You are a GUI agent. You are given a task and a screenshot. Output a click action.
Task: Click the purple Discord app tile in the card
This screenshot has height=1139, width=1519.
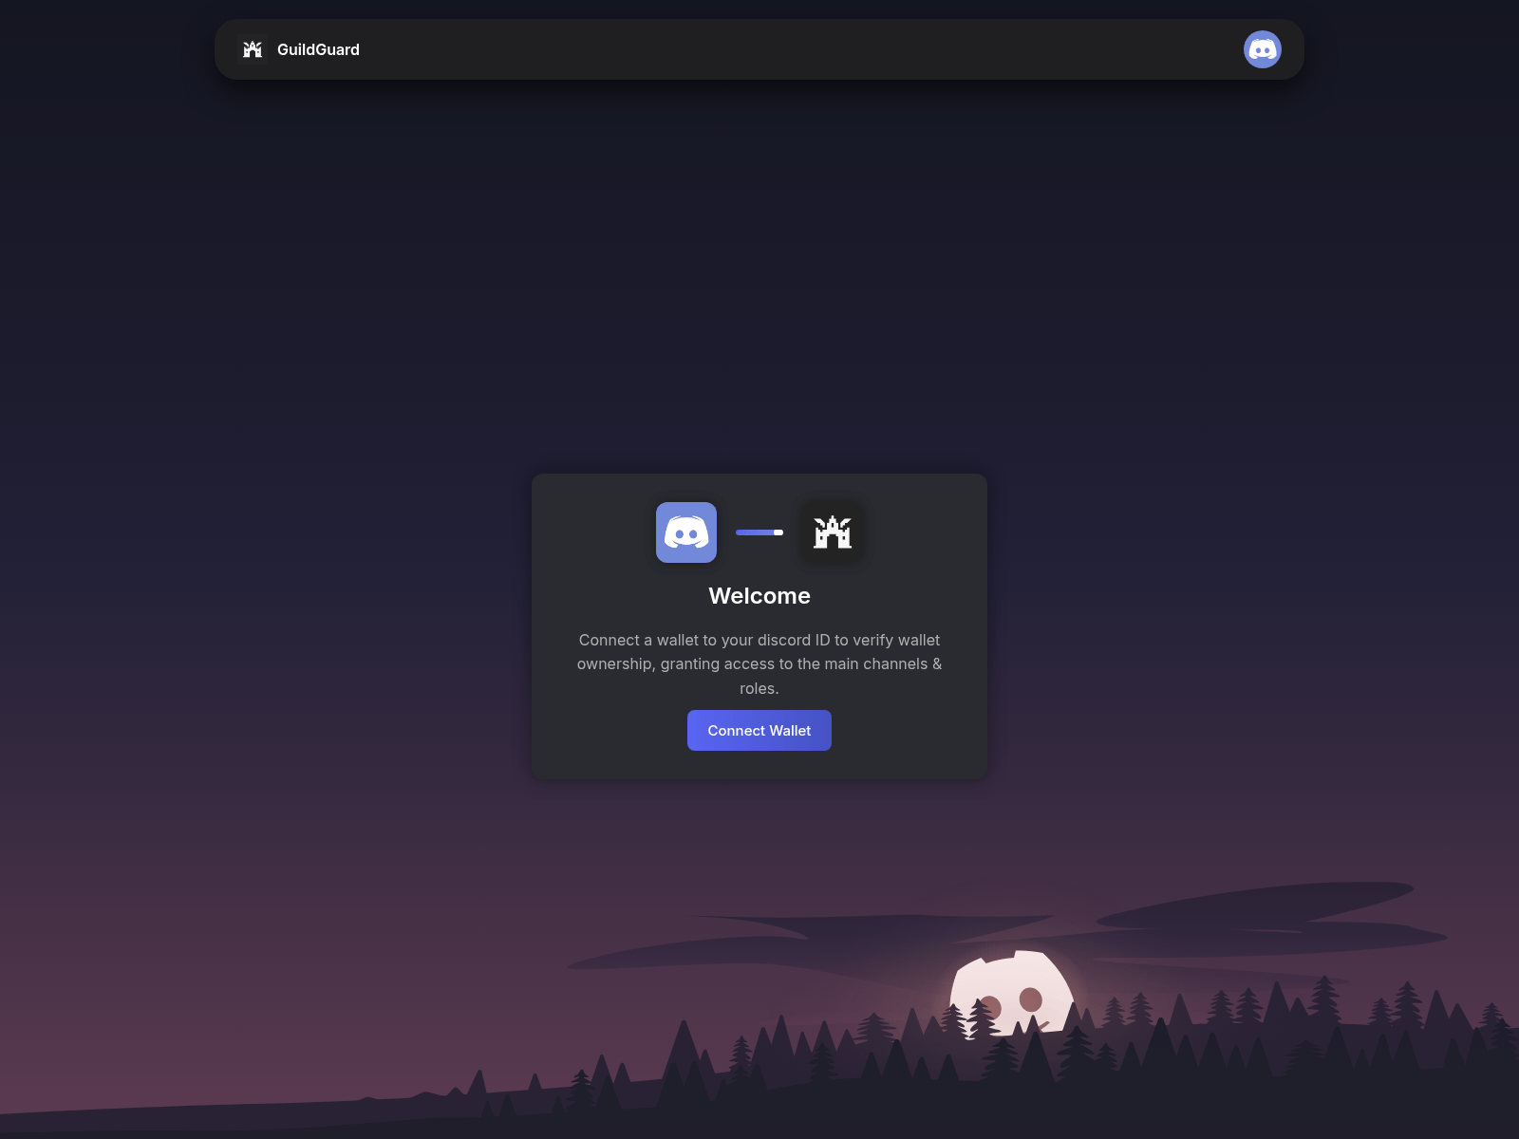click(685, 532)
